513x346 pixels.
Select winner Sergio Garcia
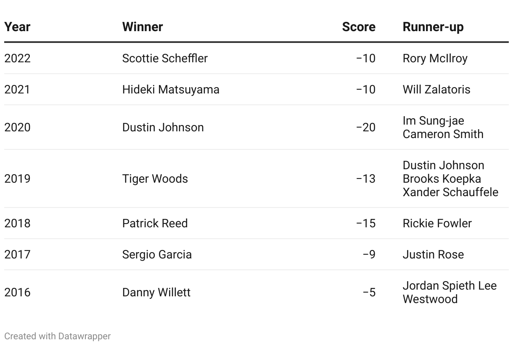pos(157,254)
